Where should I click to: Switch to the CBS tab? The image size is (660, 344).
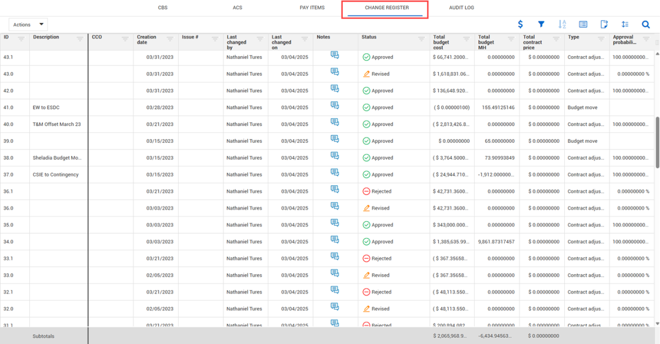(x=163, y=8)
